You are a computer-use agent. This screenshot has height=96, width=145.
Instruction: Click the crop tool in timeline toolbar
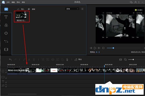click(x=43, y=60)
